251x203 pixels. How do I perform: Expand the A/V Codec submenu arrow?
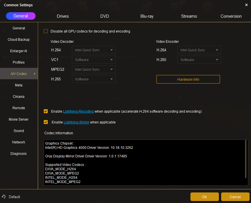(x=35, y=74)
